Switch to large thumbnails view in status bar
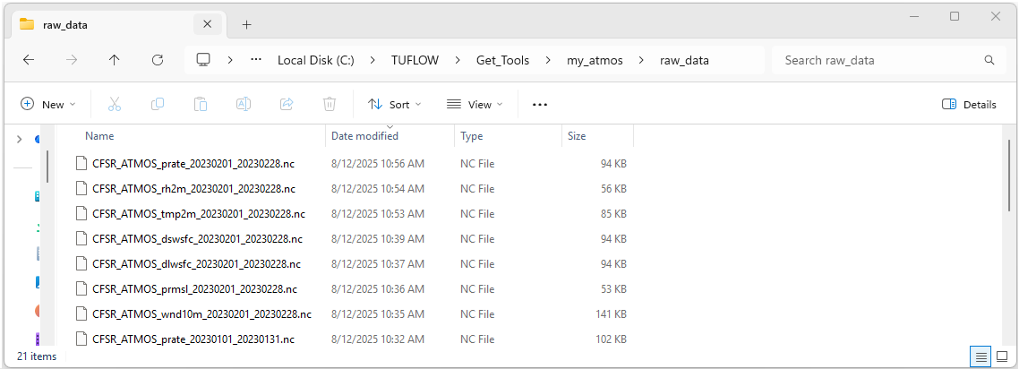The width and height of the screenshot is (1019, 369). (1002, 356)
